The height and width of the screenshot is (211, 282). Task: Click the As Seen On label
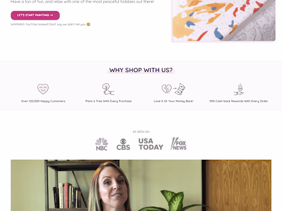click(141, 132)
